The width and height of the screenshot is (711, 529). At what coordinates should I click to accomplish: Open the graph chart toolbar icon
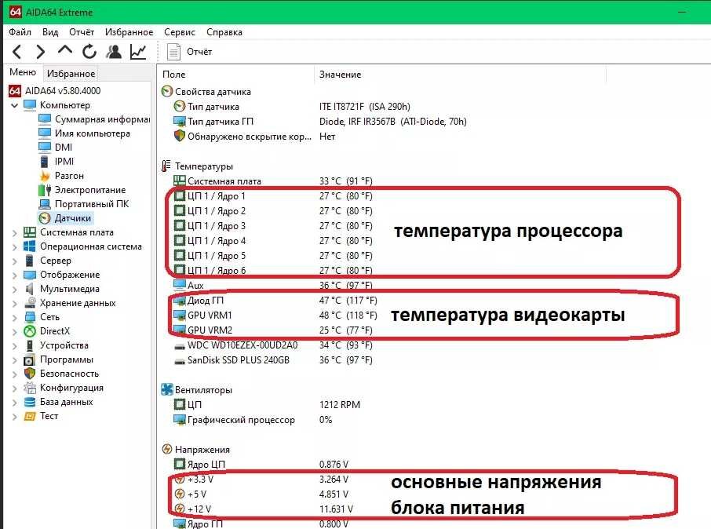138,52
